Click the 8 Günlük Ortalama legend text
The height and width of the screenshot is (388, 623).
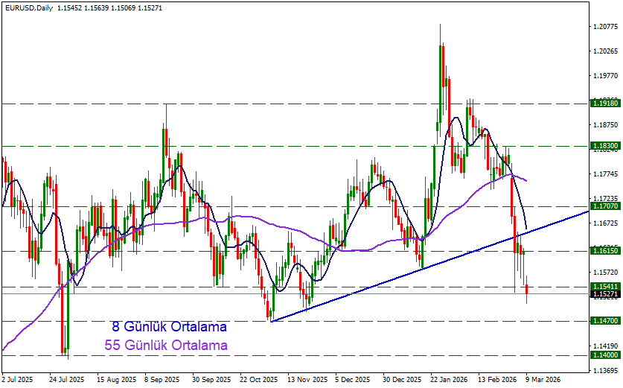click(x=169, y=327)
